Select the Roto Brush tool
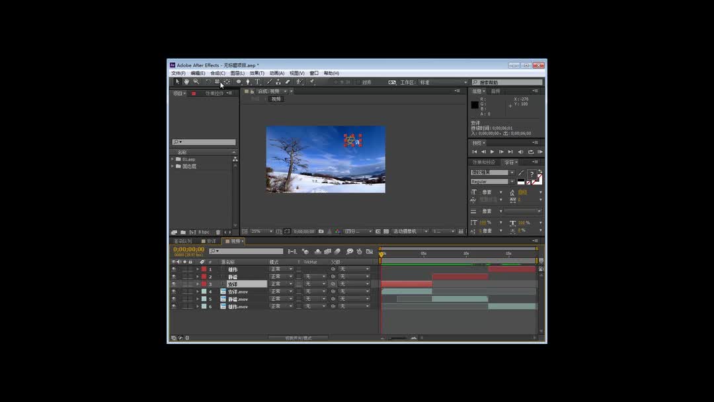Viewport: 714px width, 402px height. coord(299,82)
